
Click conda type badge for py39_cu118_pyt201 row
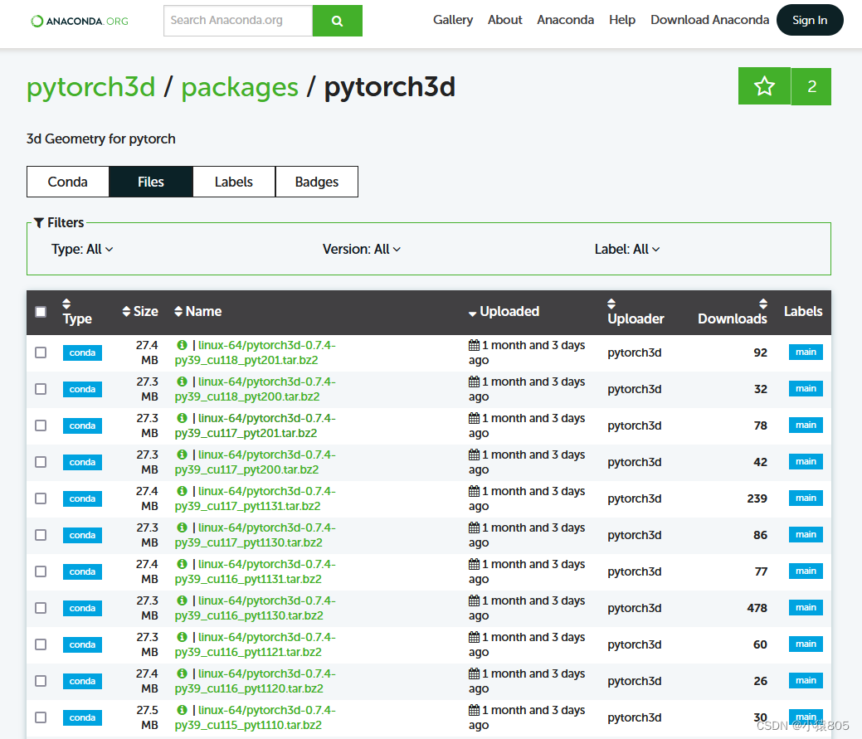pyautogui.click(x=82, y=352)
